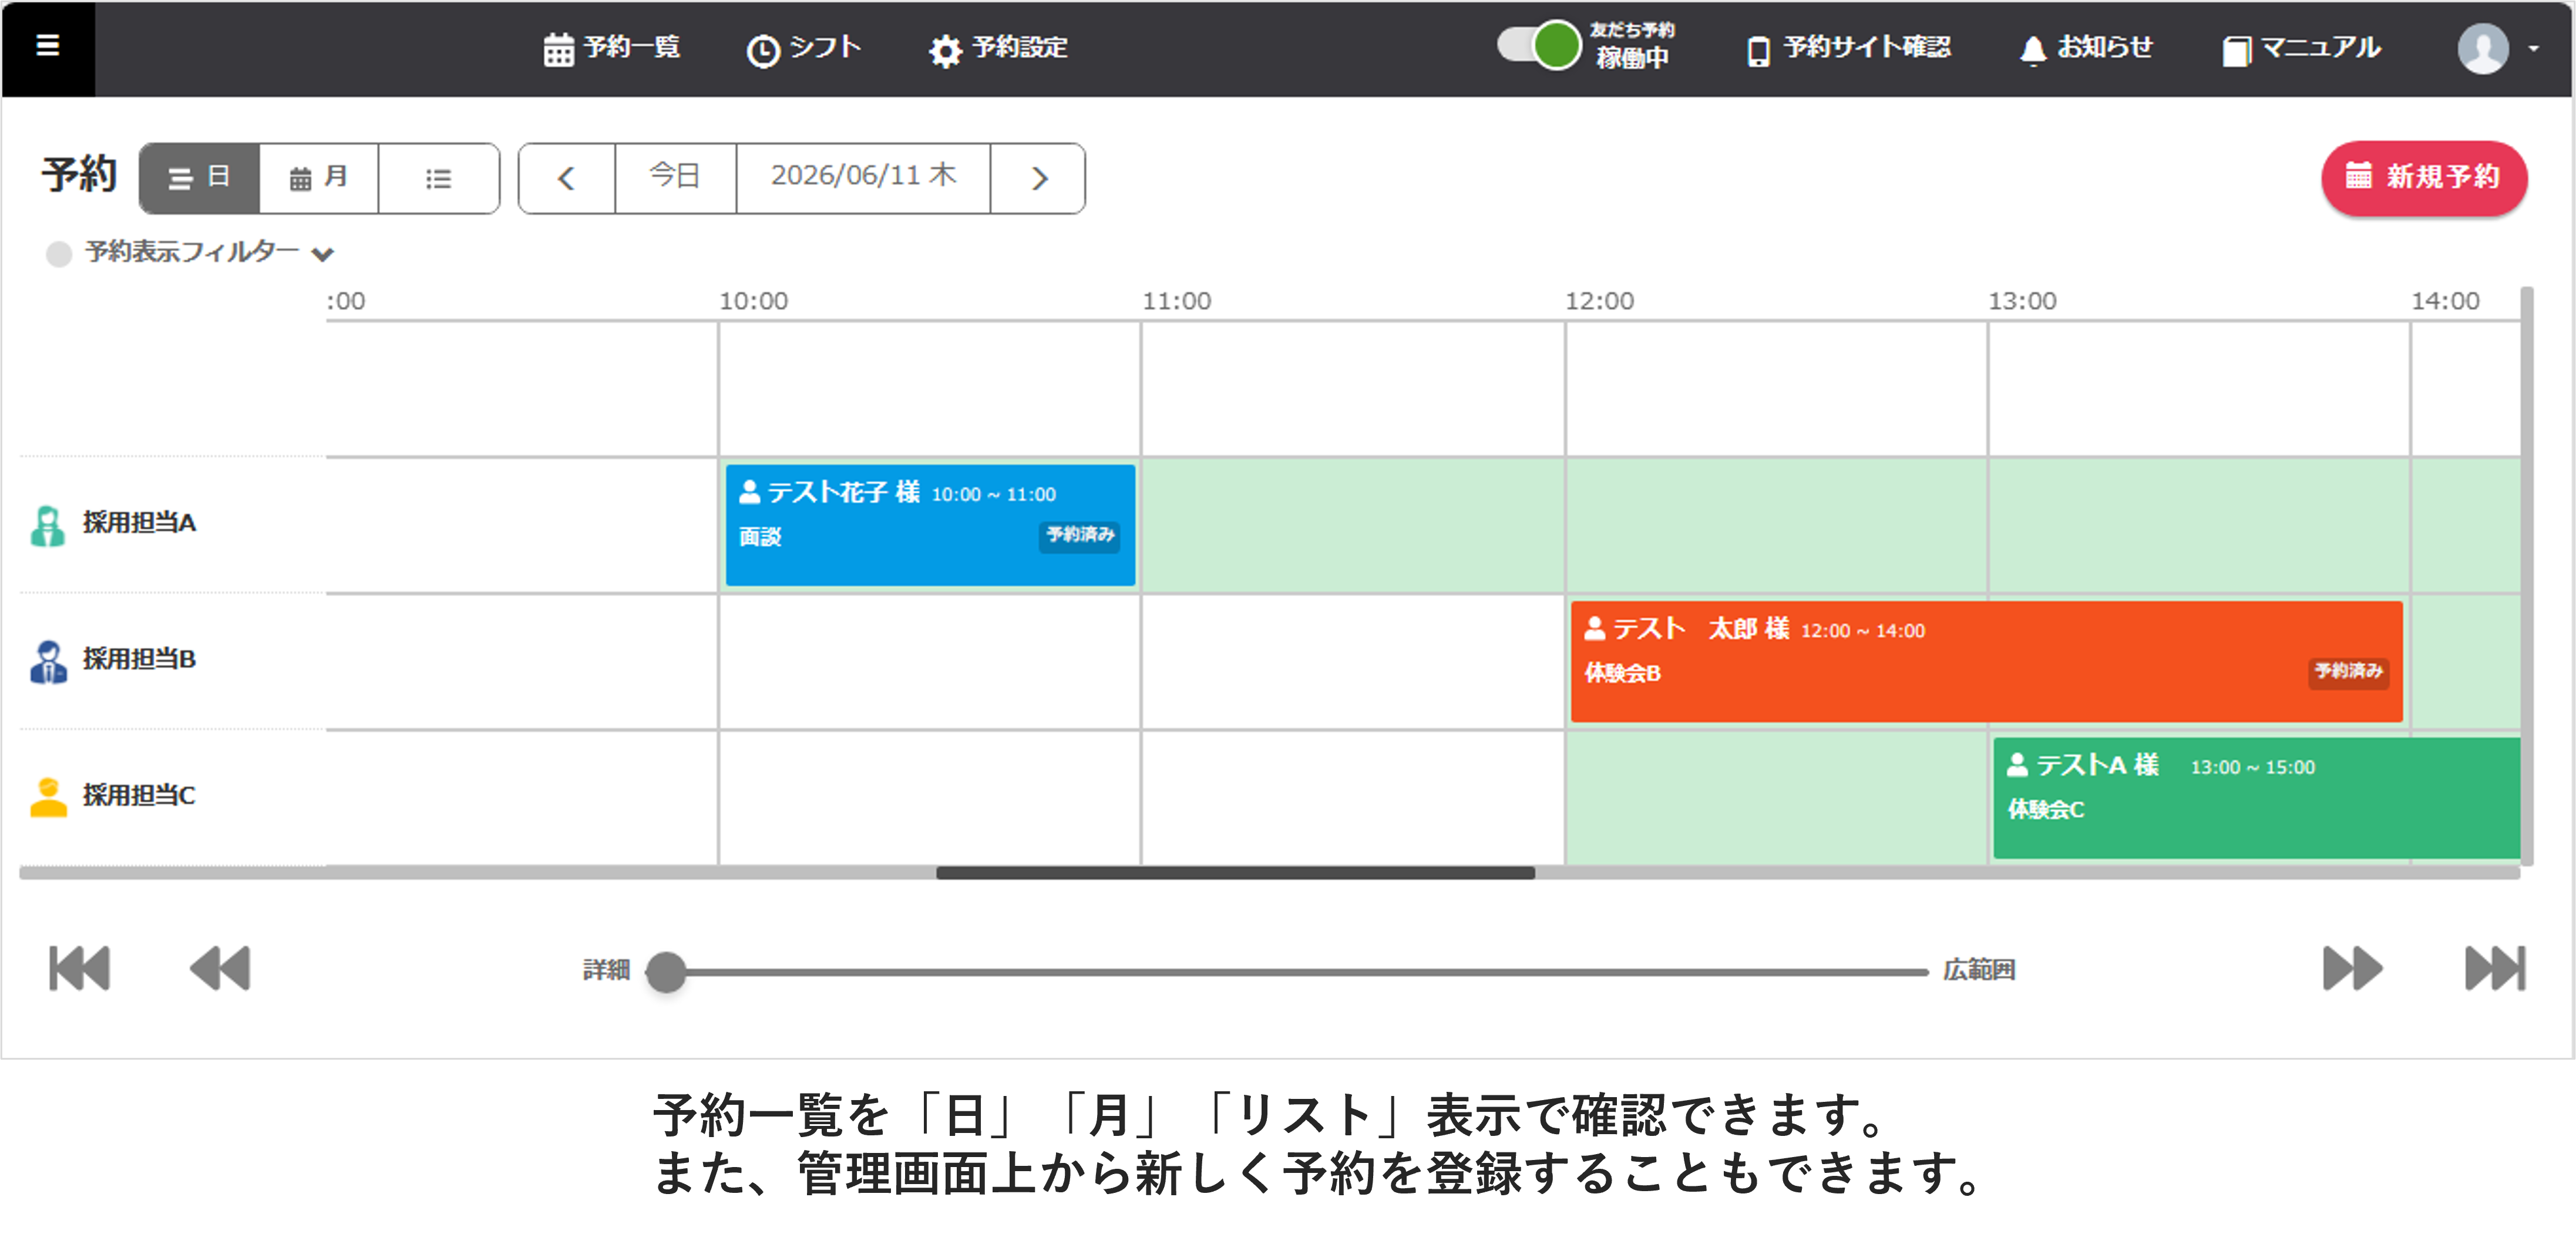Click the 詳細–広範囲 zoom slider handle
This screenshot has height=1234, width=2576.
click(x=666, y=971)
